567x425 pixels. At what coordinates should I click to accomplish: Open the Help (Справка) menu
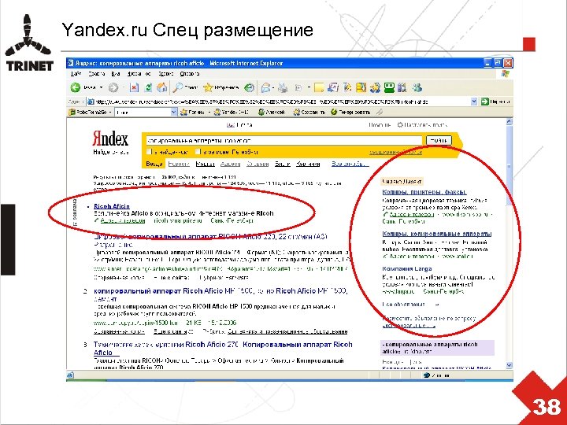pos(190,74)
